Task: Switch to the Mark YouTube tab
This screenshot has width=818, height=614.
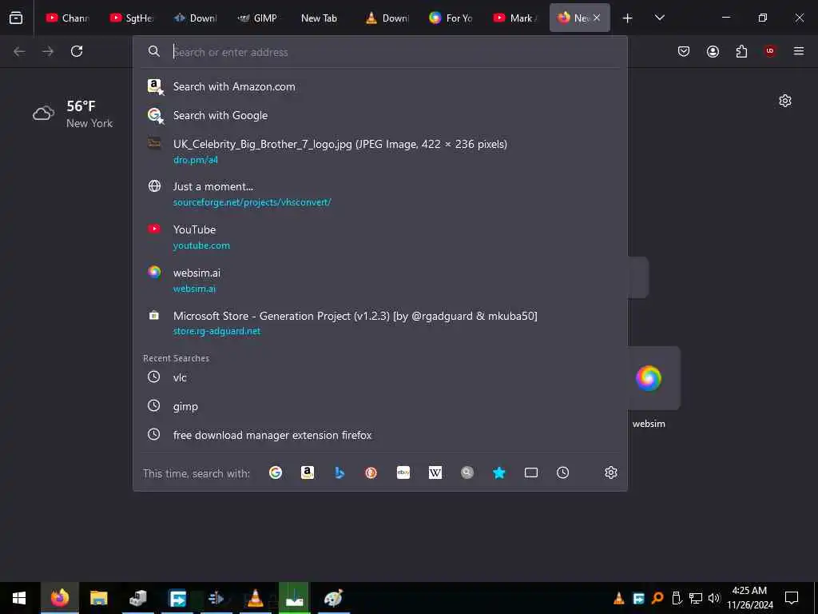Action: pos(516,18)
